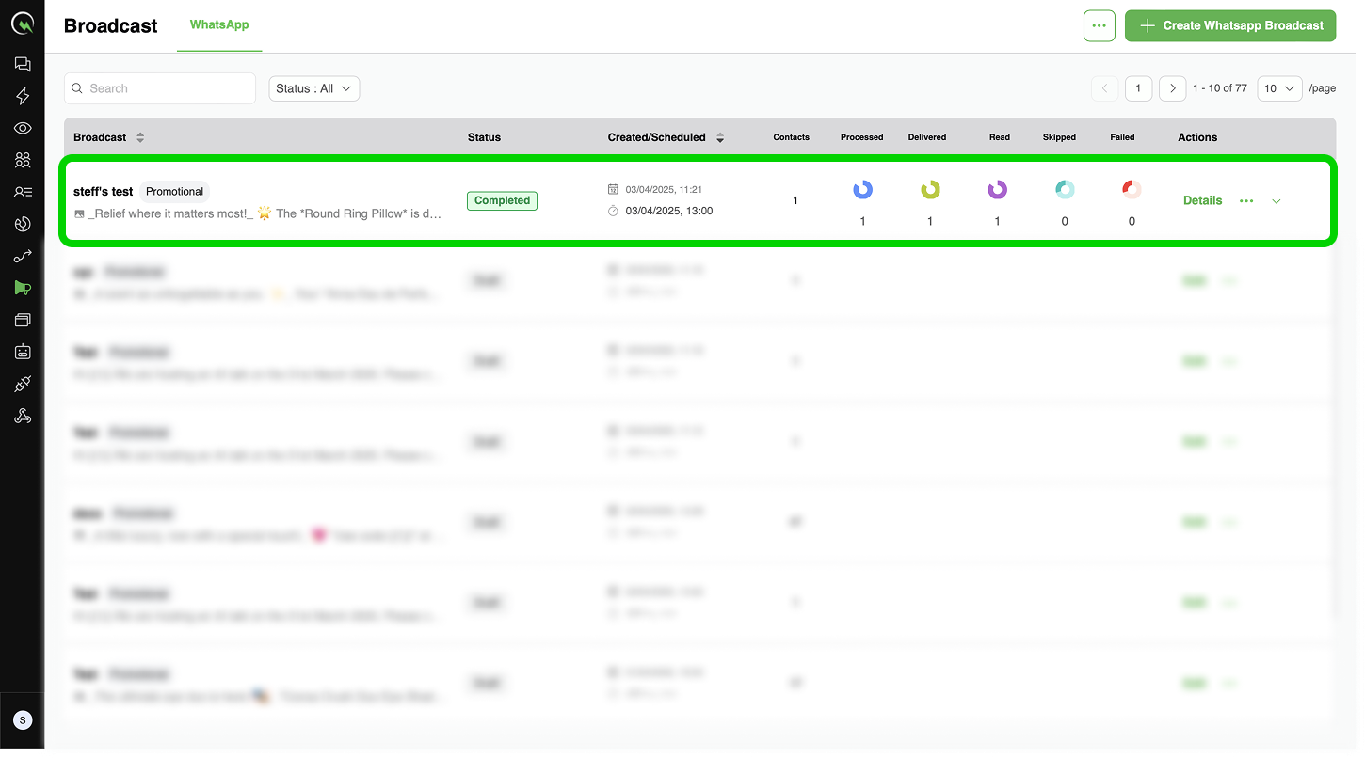The image size is (1365, 758).
Task: Select the green megaphone broadcast sidebar icon
Action: 23,288
